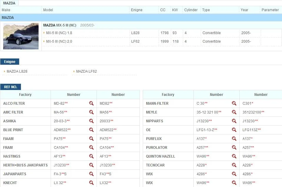Click search icon for WIX 4286

click(x=234, y=174)
